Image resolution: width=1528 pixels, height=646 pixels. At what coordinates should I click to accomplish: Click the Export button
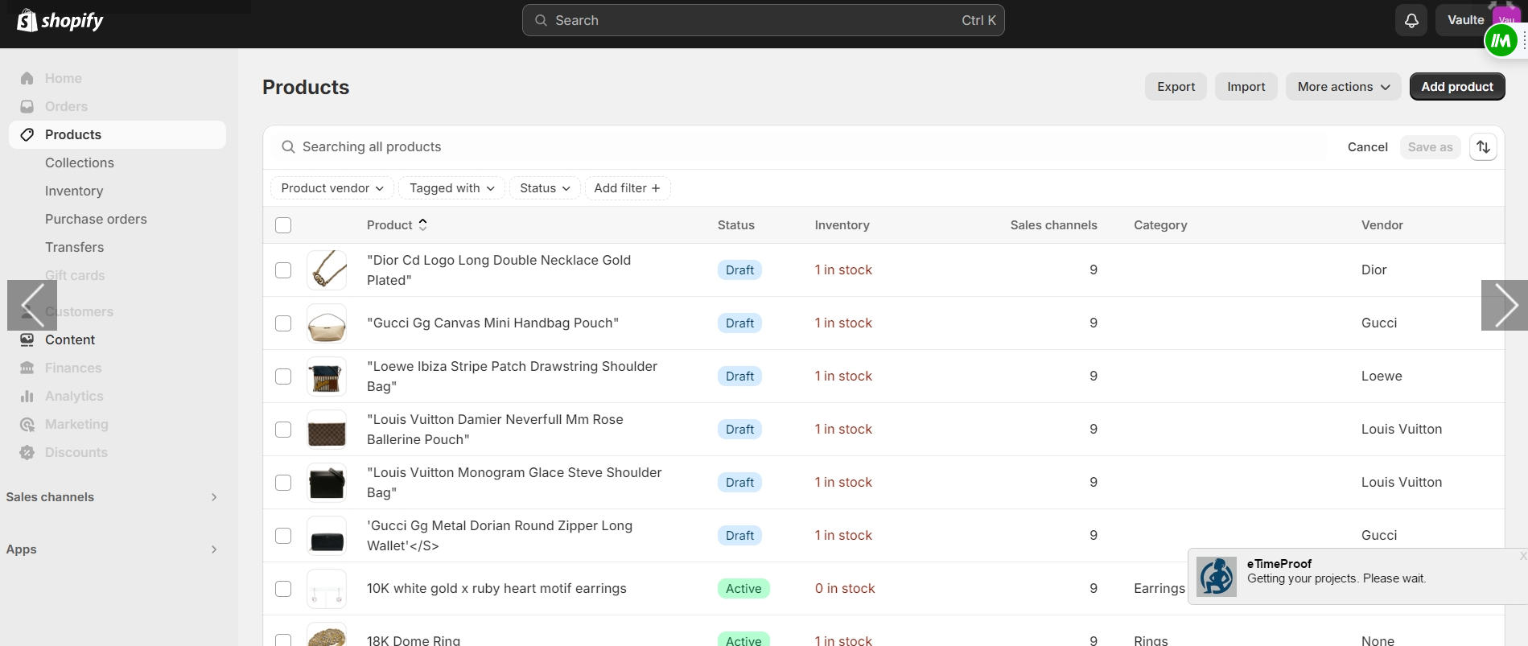click(1176, 87)
